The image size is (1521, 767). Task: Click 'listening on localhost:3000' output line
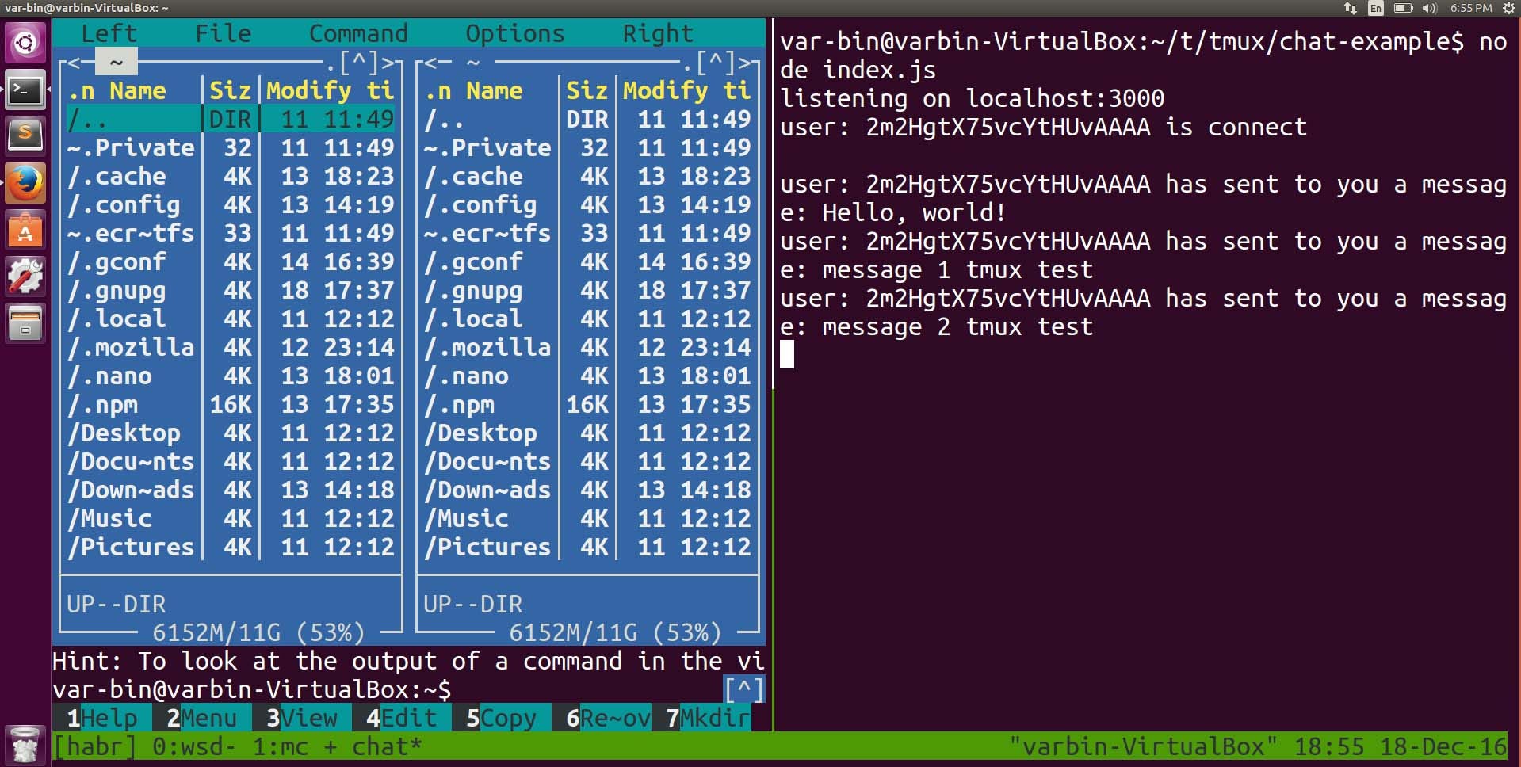pos(973,98)
